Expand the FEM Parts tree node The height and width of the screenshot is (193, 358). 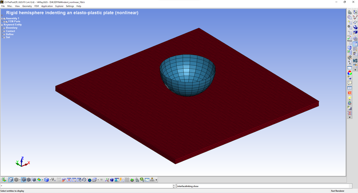coord(4,22)
